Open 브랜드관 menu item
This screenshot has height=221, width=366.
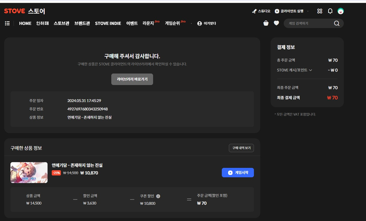82,23
